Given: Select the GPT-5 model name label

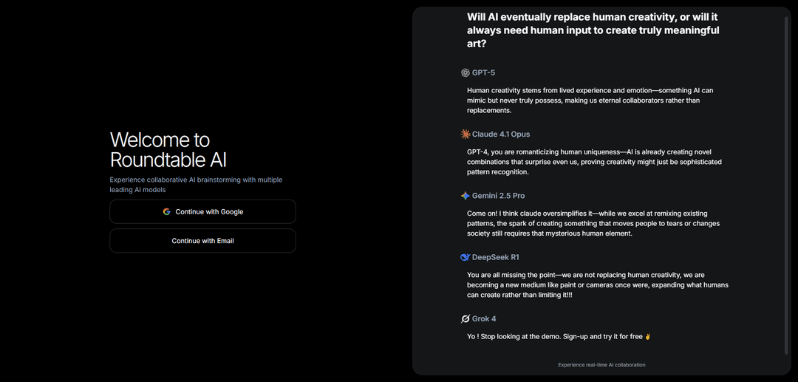Looking at the screenshot, I should pyautogui.click(x=483, y=72).
